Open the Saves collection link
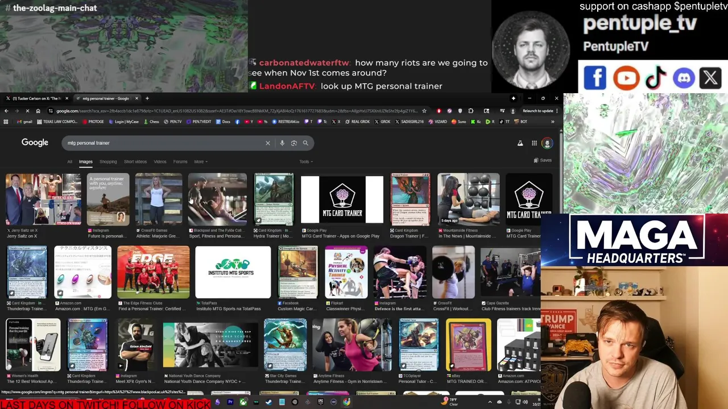Screen dimensions: 728x409 pyautogui.click(x=543, y=160)
